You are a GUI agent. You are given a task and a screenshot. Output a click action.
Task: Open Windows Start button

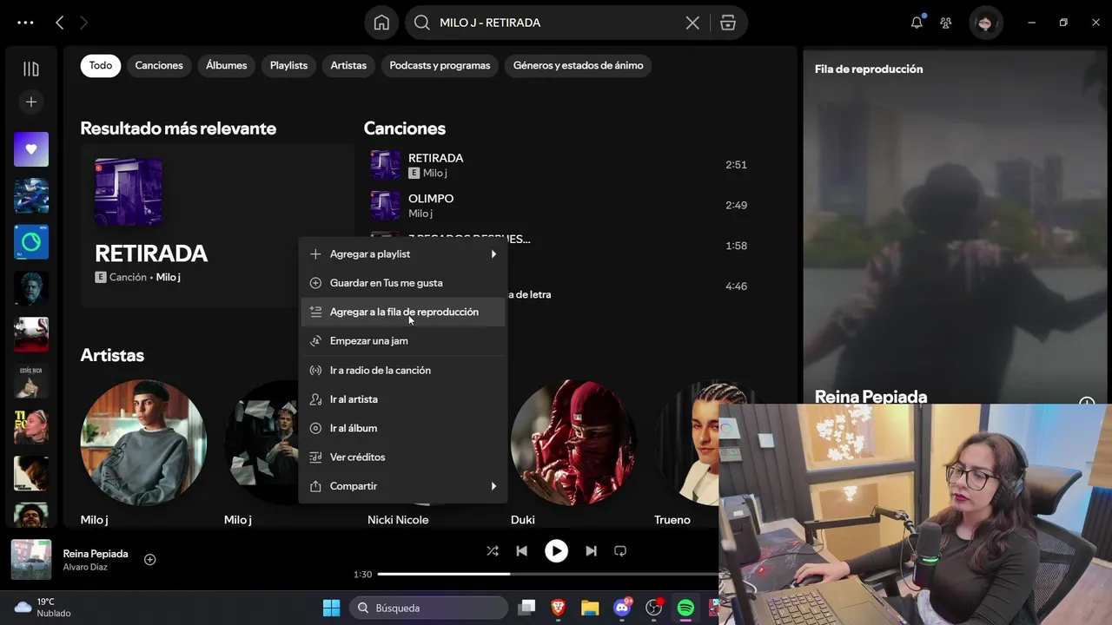pos(332,608)
